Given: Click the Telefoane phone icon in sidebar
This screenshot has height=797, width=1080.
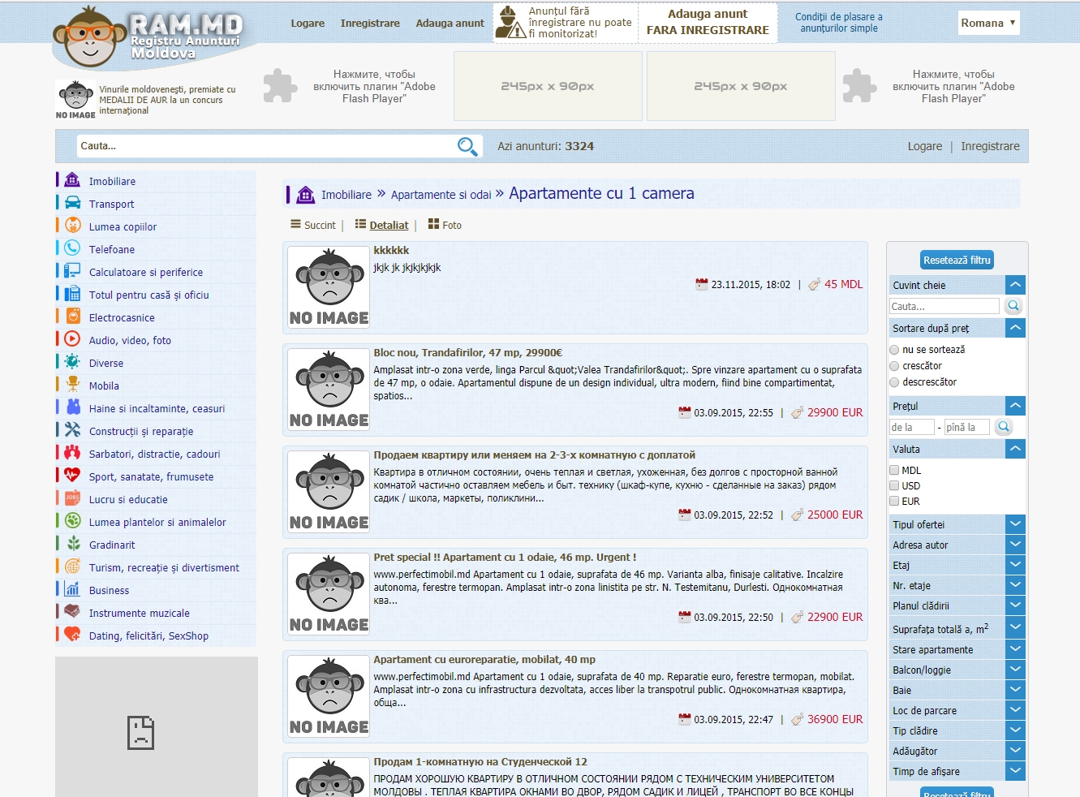Looking at the screenshot, I should pyautogui.click(x=72, y=248).
